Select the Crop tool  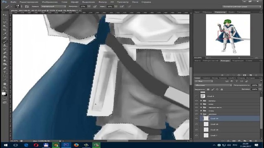[x=5, y=30]
